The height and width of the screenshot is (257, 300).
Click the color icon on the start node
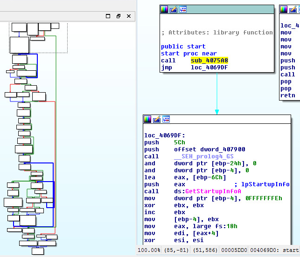(164, 9)
